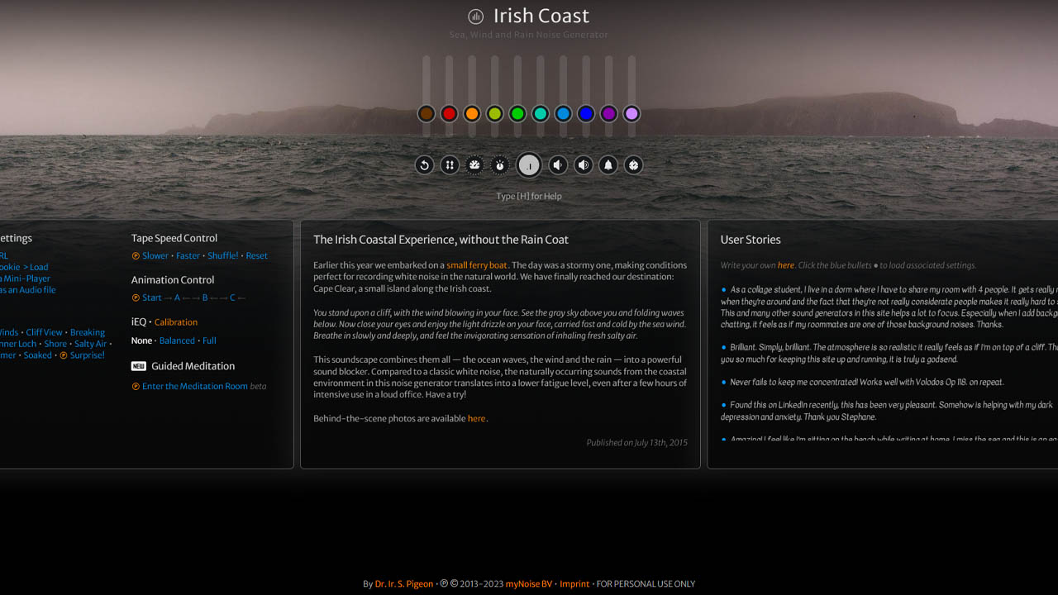This screenshot has height=595, width=1058.
Task: Select the Balanced iEQ option
Action: tap(177, 340)
